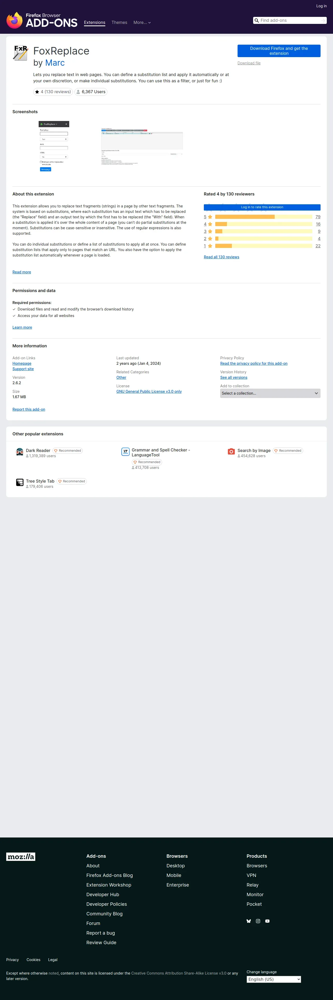Open the Instagram social icon
The height and width of the screenshot is (1000, 333).
click(258, 921)
